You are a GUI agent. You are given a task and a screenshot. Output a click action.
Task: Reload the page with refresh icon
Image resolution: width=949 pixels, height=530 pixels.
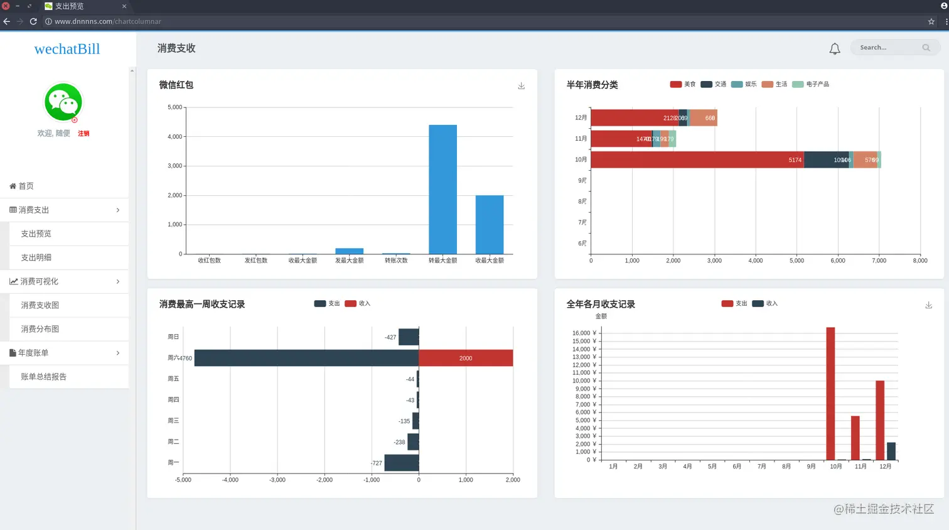pos(33,21)
